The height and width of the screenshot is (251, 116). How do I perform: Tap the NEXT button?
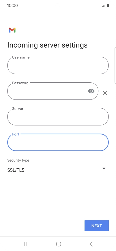(x=96, y=226)
